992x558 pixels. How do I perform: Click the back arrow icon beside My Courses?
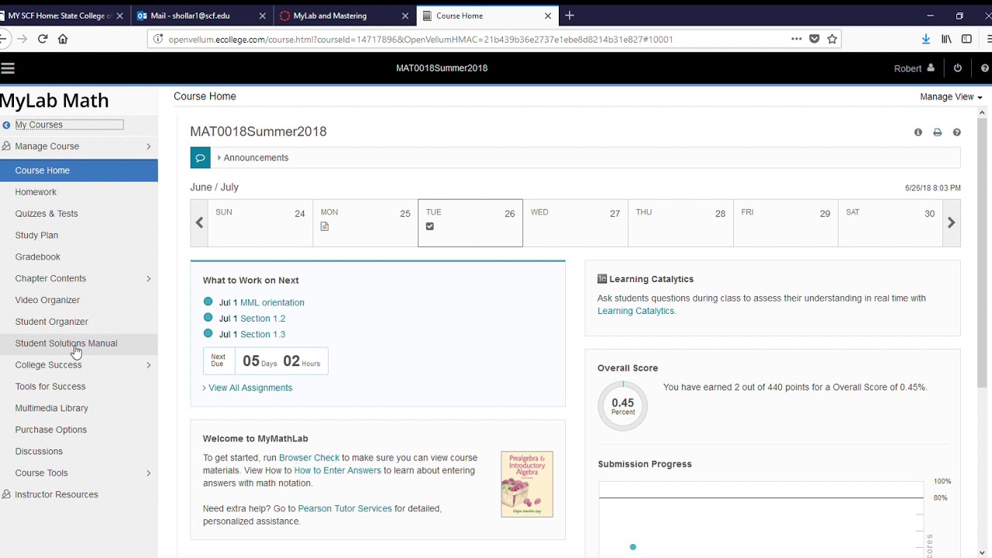click(x=6, y=125)
